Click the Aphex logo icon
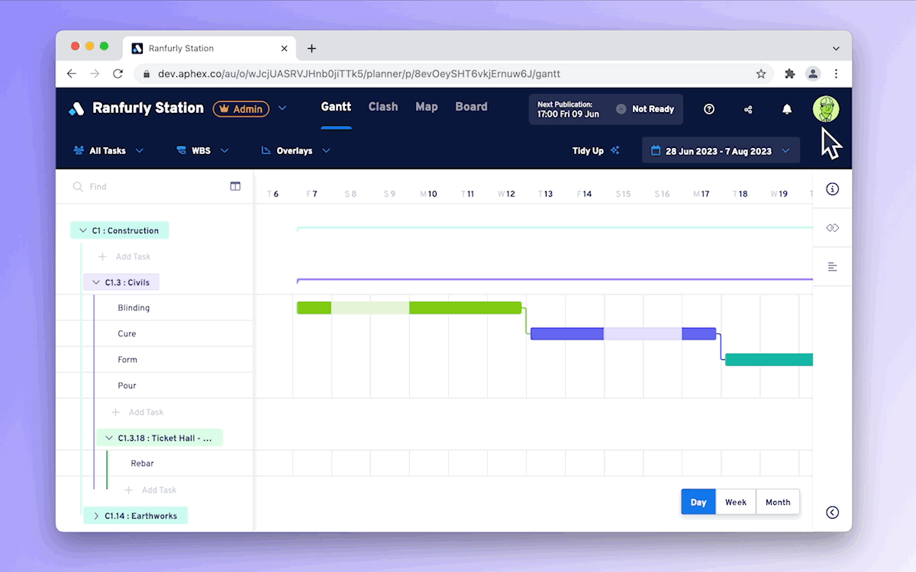Screen dimensions: 916x572 [76, 108]
